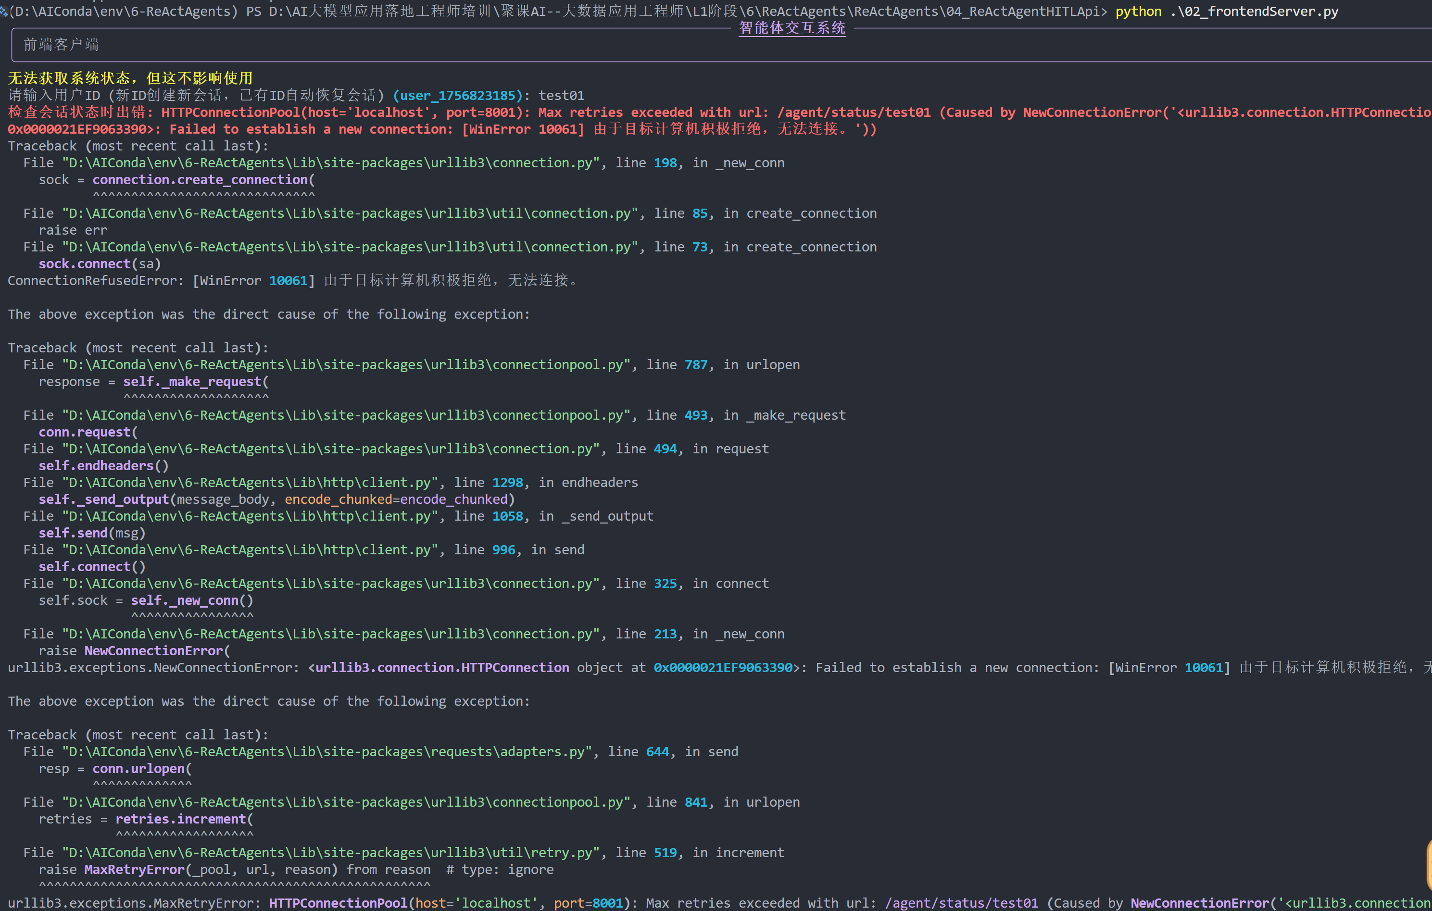Click the self.endheaders() code line
1432x911 pixels.
coord(103,466)
